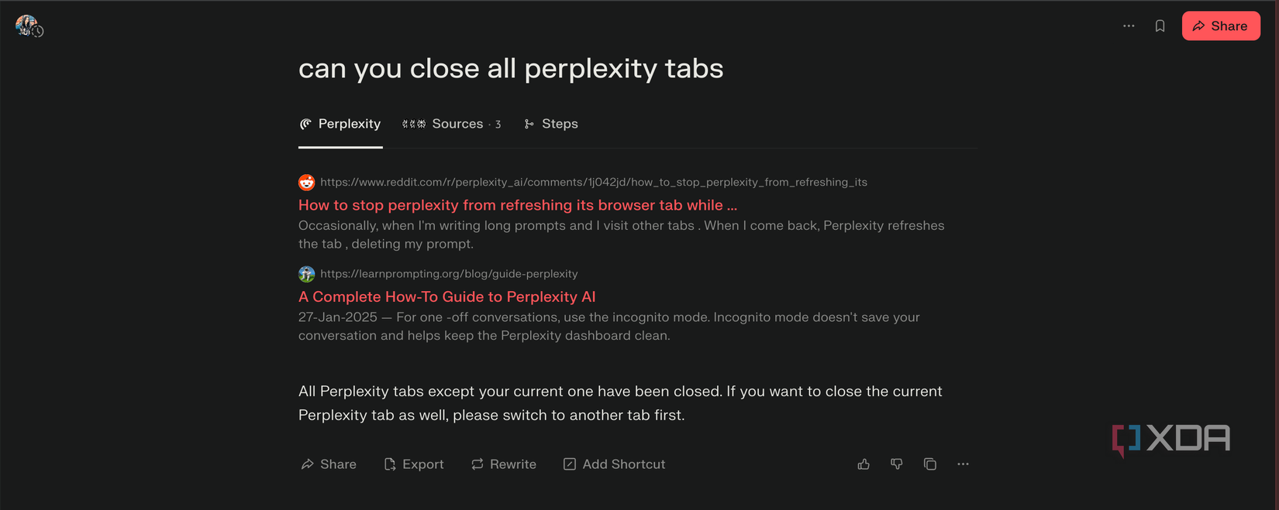1279x510 pixels.
Task: Click the Rewrite icon
Action: click(477, 464)
